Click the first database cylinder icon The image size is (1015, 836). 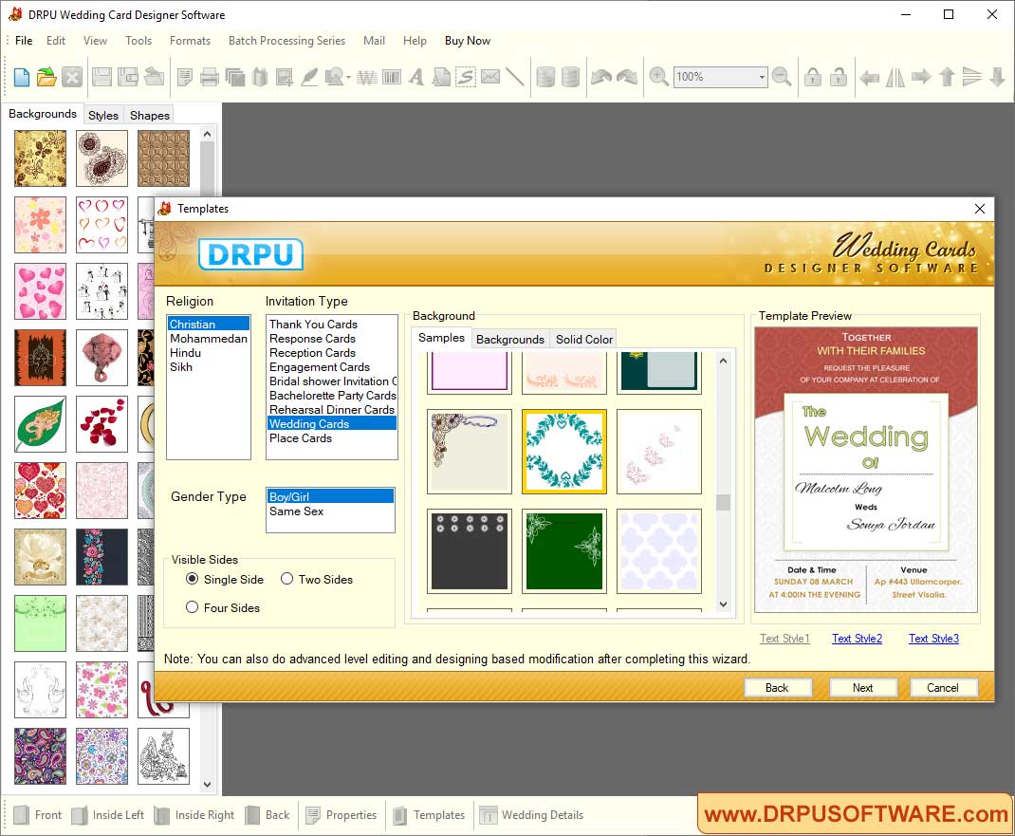(545, 77)
